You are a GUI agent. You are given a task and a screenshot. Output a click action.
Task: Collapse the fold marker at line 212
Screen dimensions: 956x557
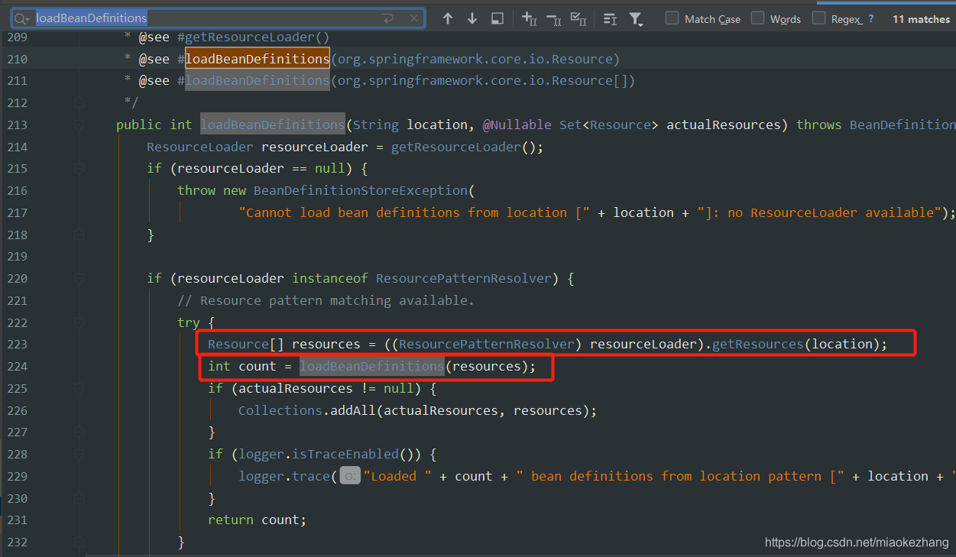pos(79,102)
